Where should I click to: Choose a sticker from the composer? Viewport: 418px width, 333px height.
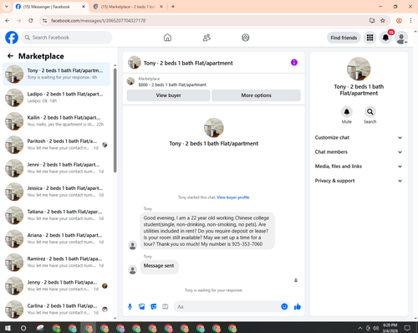(154, 307)
